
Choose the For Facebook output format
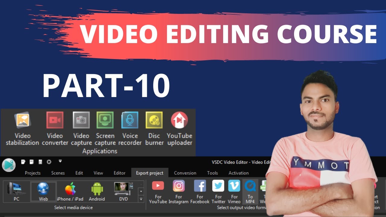coord(200,192)
